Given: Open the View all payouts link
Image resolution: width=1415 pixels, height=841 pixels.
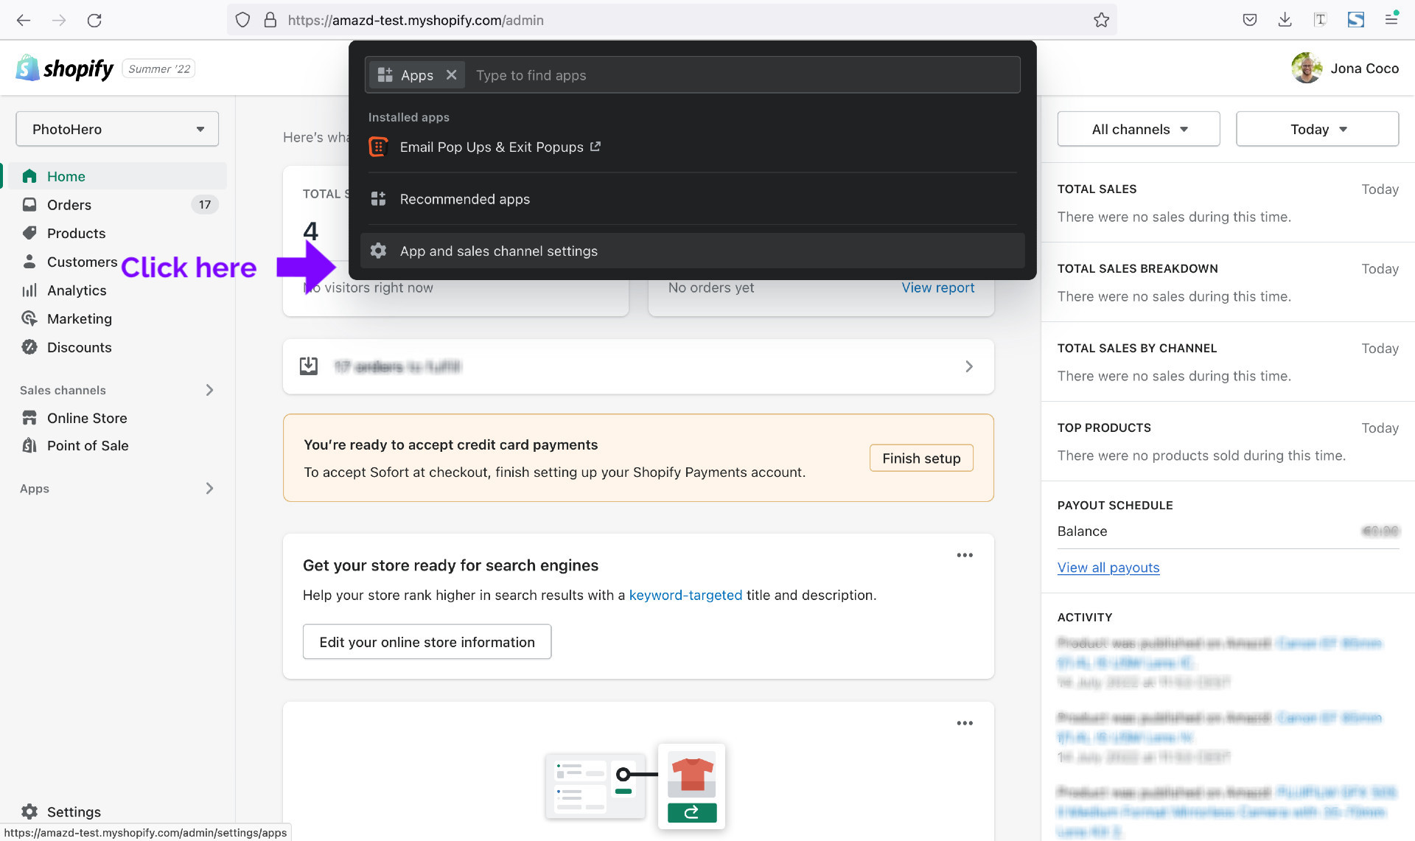Looking at the screenshot, I should (1108, 567).
